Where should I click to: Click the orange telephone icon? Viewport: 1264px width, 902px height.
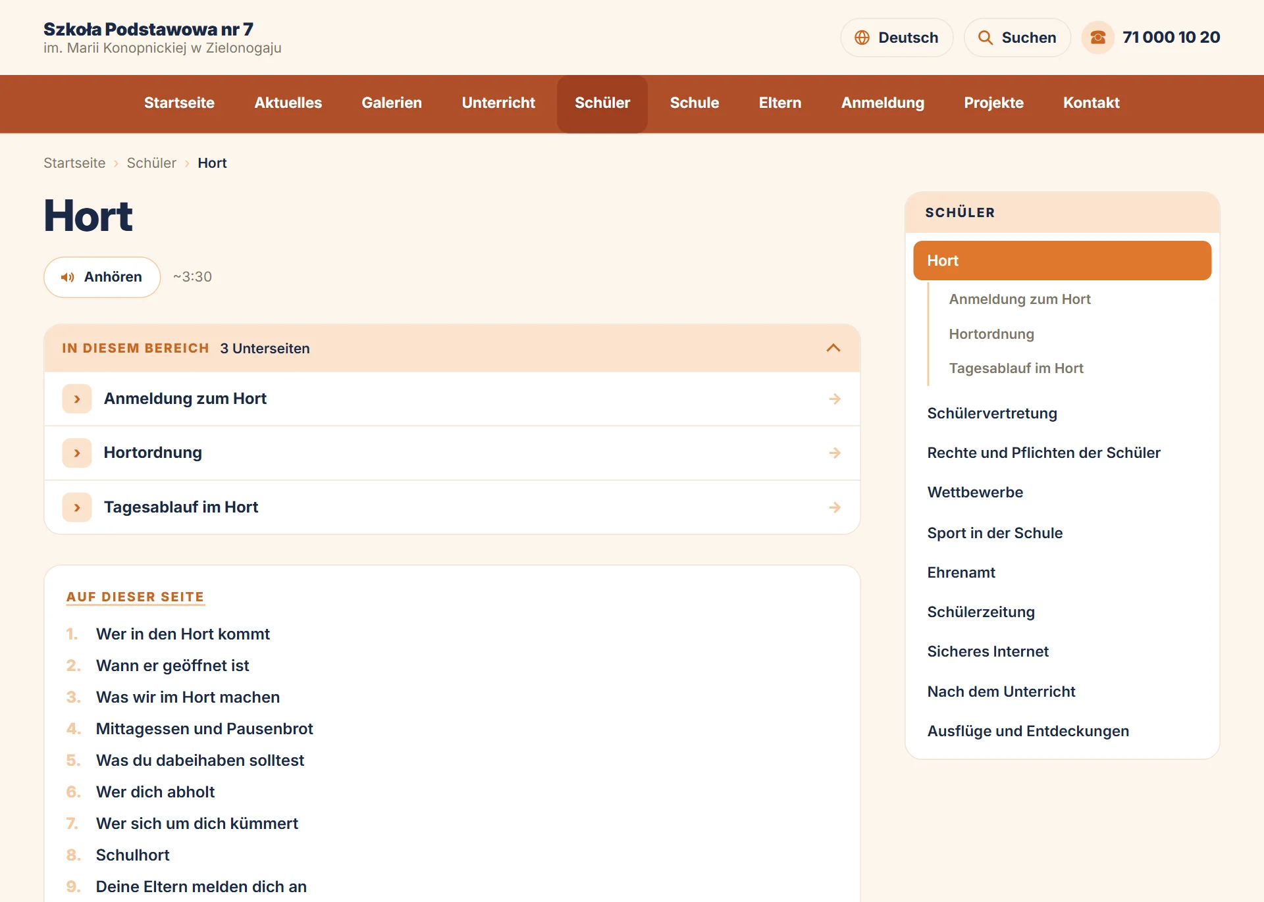tap(1097, 38)
